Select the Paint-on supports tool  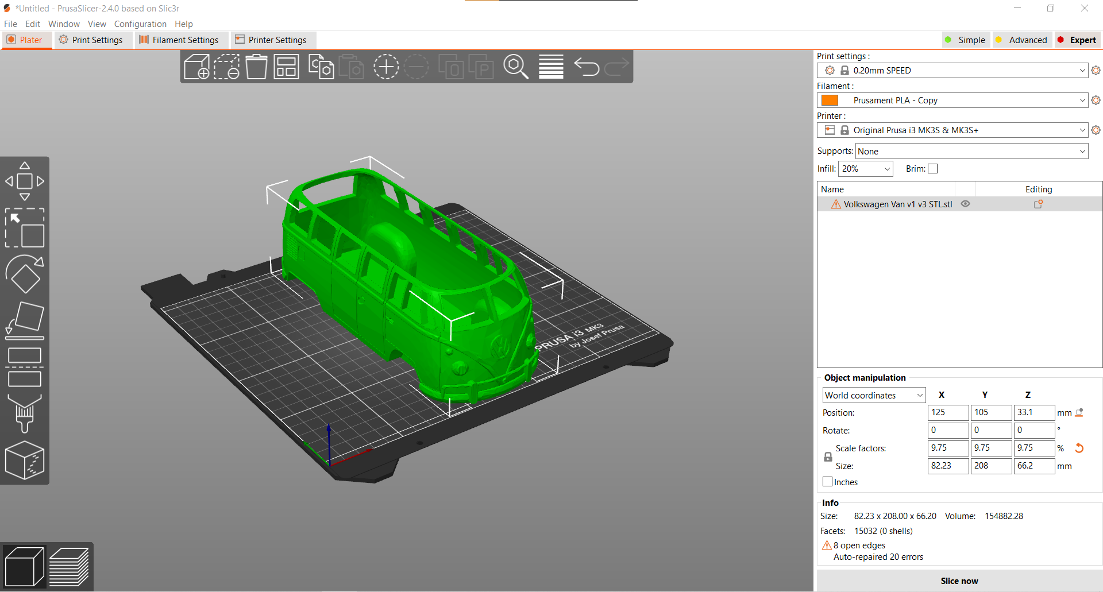[25, 413]
